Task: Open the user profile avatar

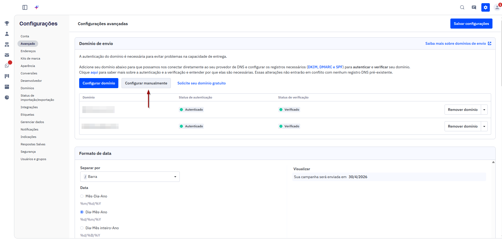Action: click(497, 7)
